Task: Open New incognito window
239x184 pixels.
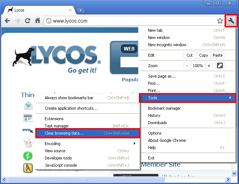Action: tap(187, 45)
